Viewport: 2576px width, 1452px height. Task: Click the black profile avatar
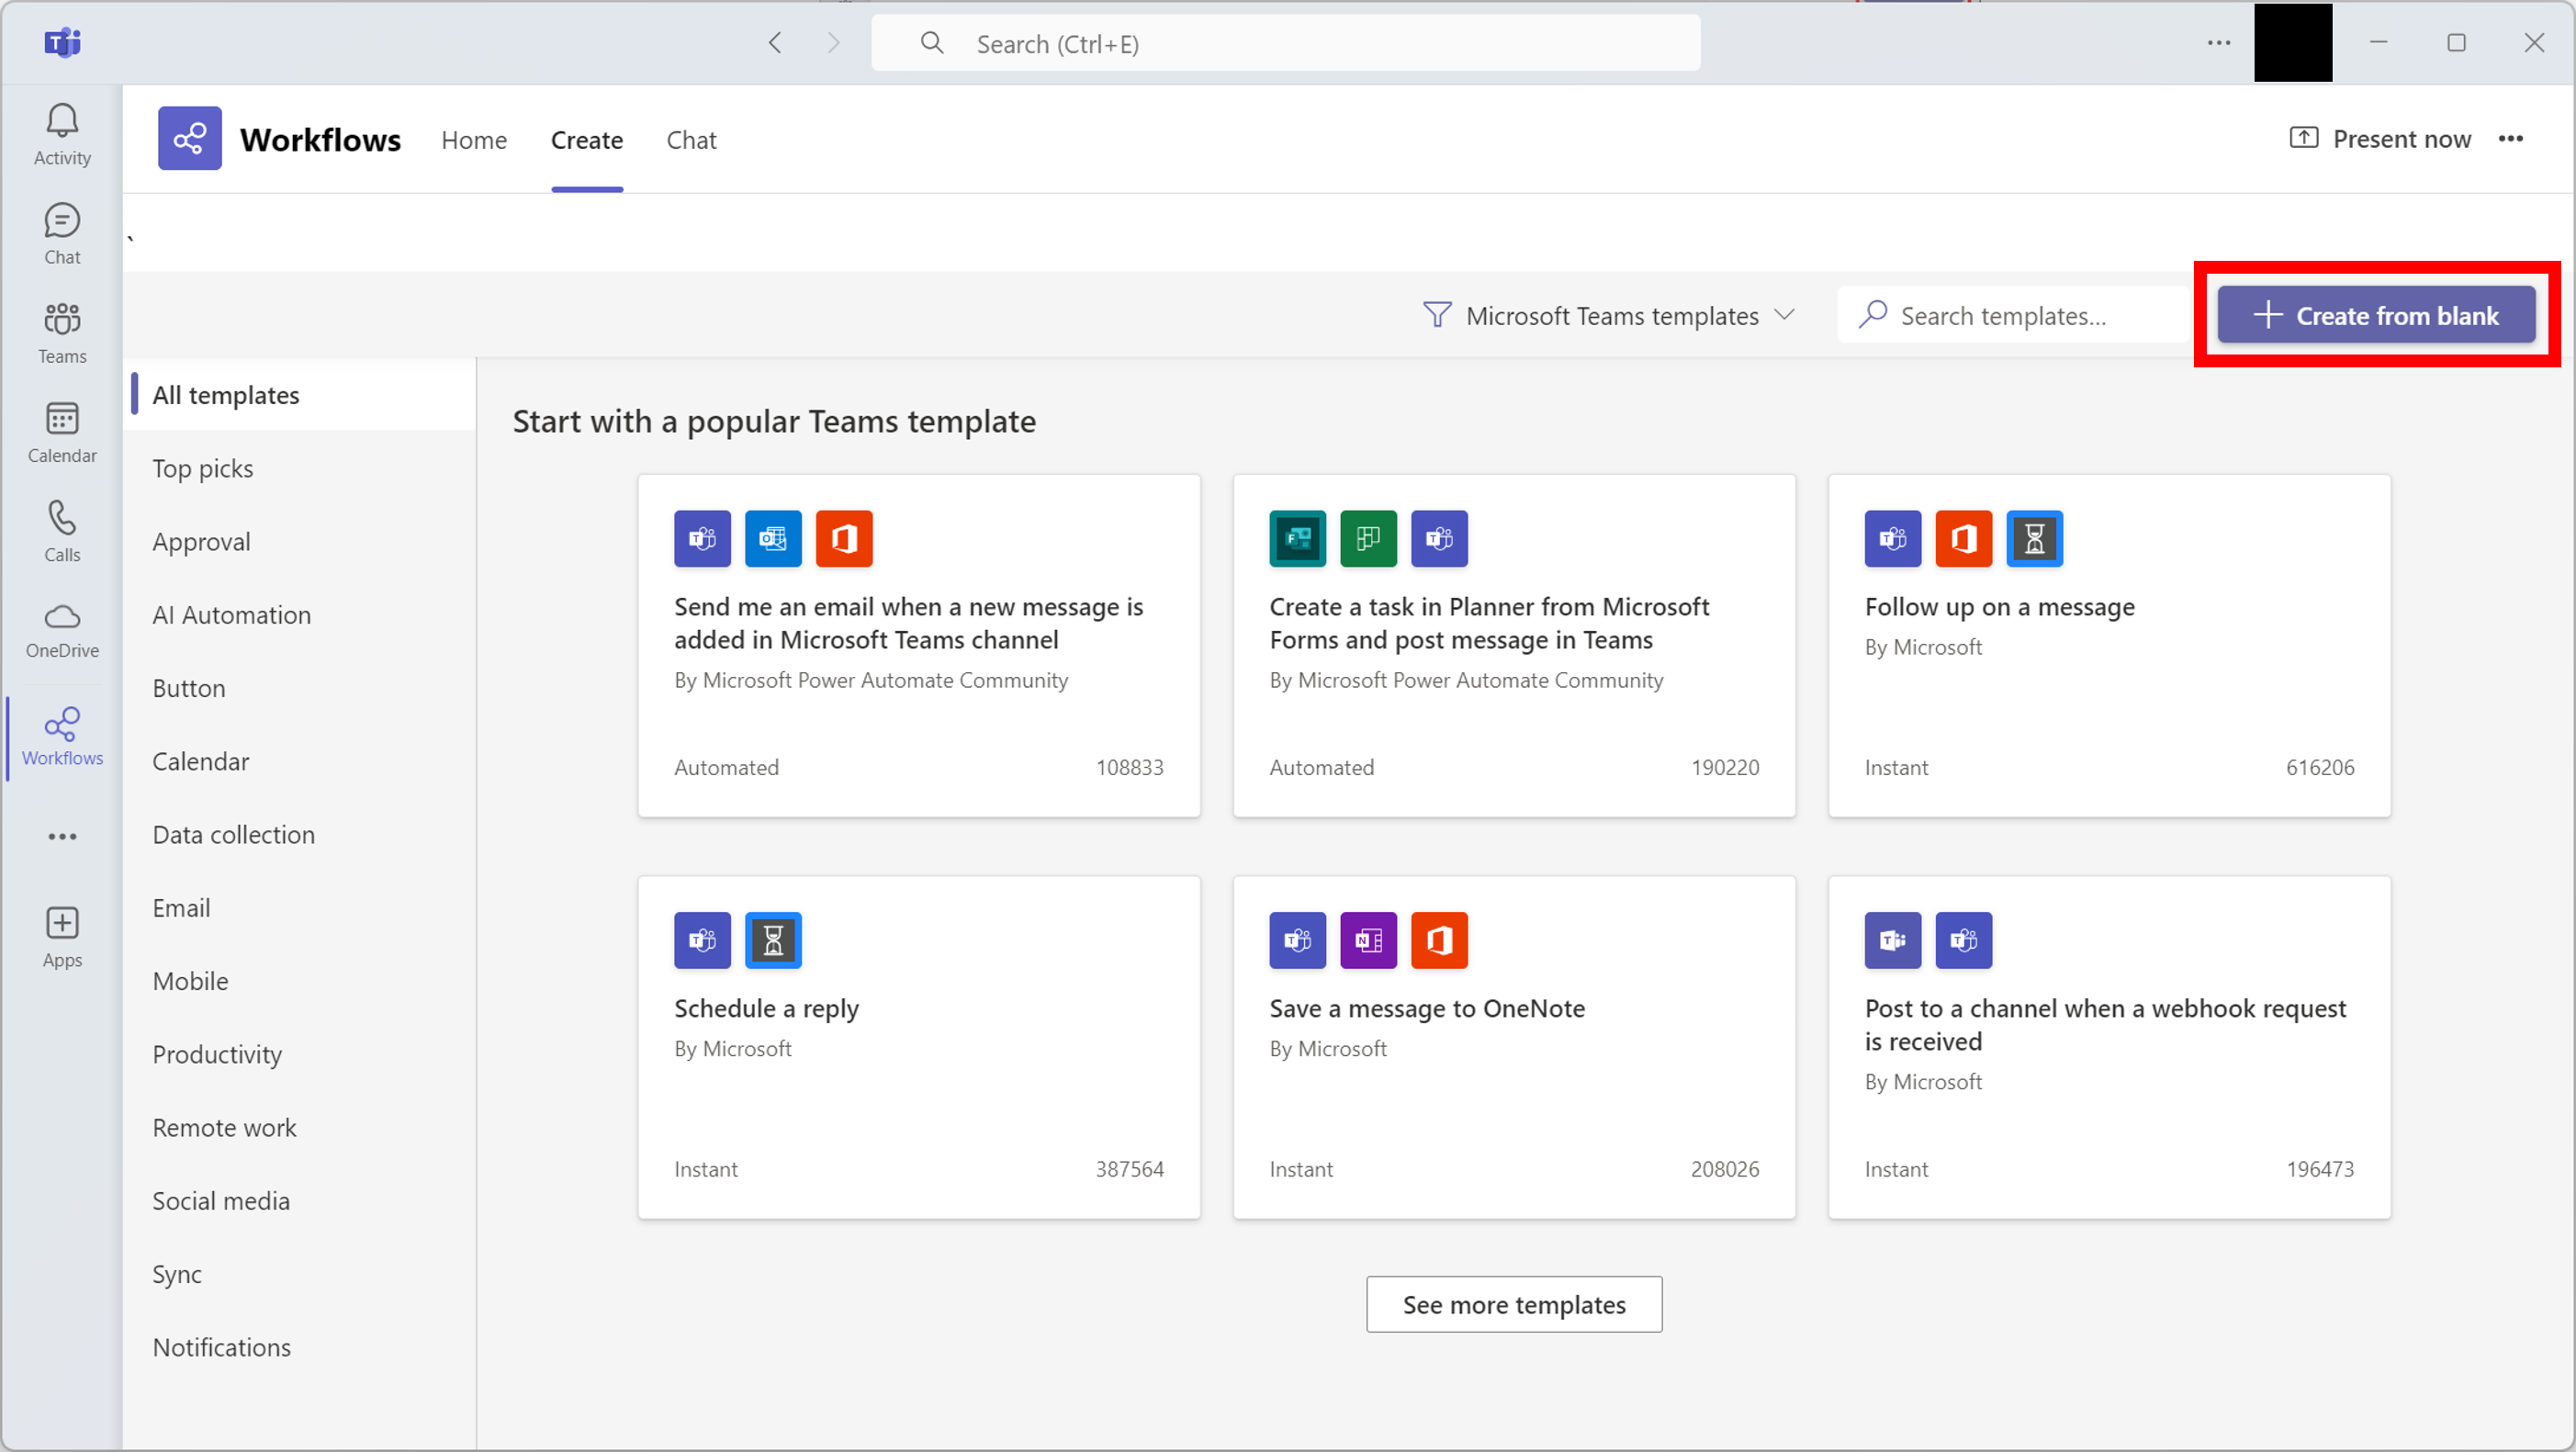[x=2293, y=43]
